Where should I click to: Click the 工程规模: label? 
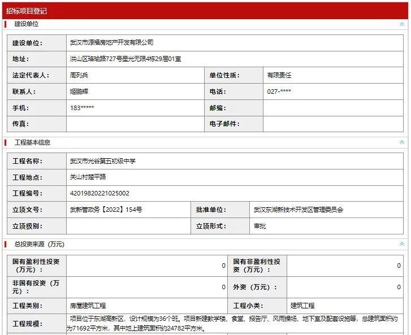pos(27,324)
